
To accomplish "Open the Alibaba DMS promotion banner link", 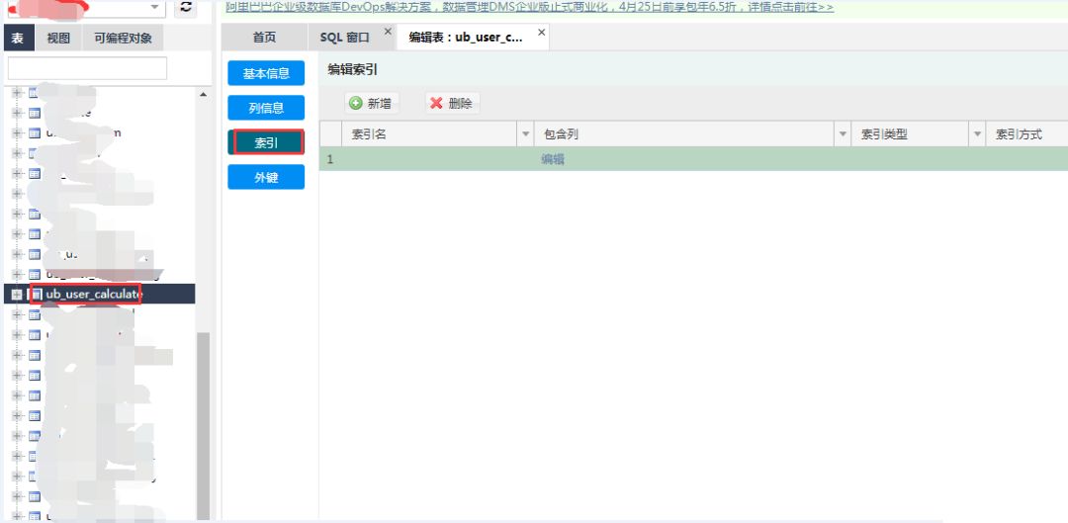I will click(x=529, y=8).
